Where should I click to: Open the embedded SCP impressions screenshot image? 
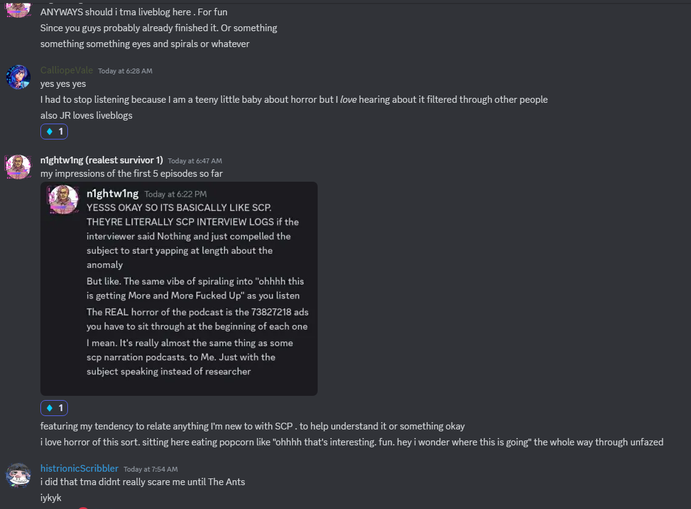pyautogui.click(x=179, y=288)
